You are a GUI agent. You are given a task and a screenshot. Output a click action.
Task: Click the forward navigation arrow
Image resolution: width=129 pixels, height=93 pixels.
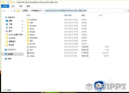point(8,11)
